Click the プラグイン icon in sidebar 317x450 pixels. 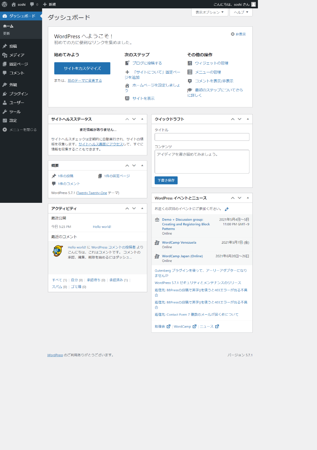click(x=5, y=94)
